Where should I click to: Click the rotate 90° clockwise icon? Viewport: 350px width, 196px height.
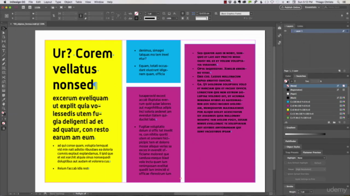tap(108, 14)
